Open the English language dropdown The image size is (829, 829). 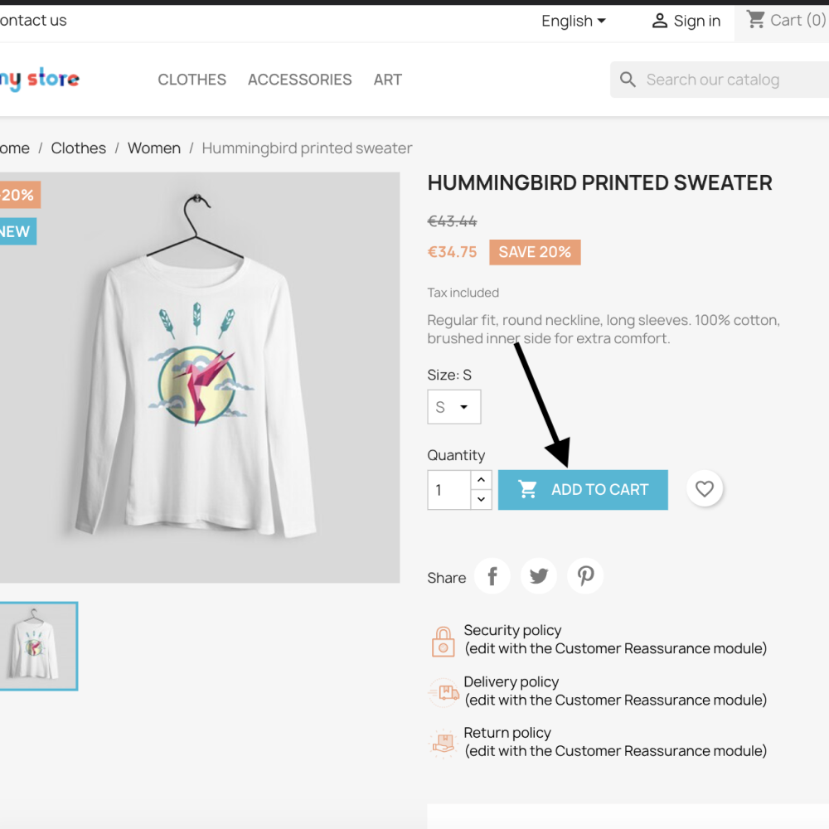pos(573,21)
